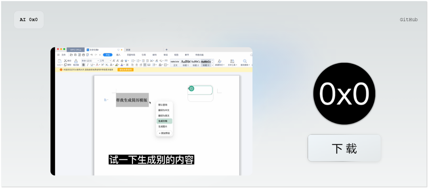428x188 pixels.
Task: Open the 文件 menu in WPS
Action: click(63, 55)
